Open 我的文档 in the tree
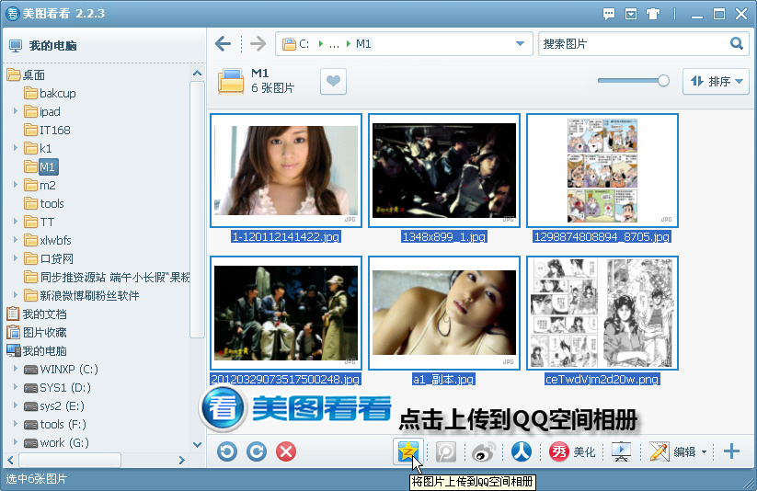757x491 pixels. click(x=37, y=314)
